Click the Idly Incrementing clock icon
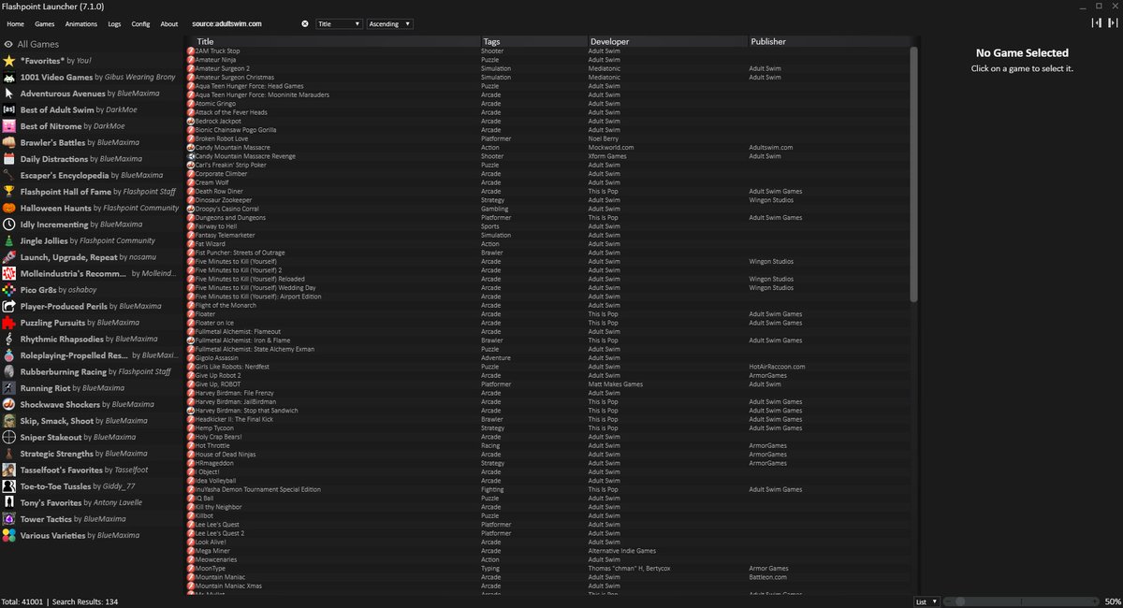This screenshot has height=608, width=1123. (x=8, y=224)
